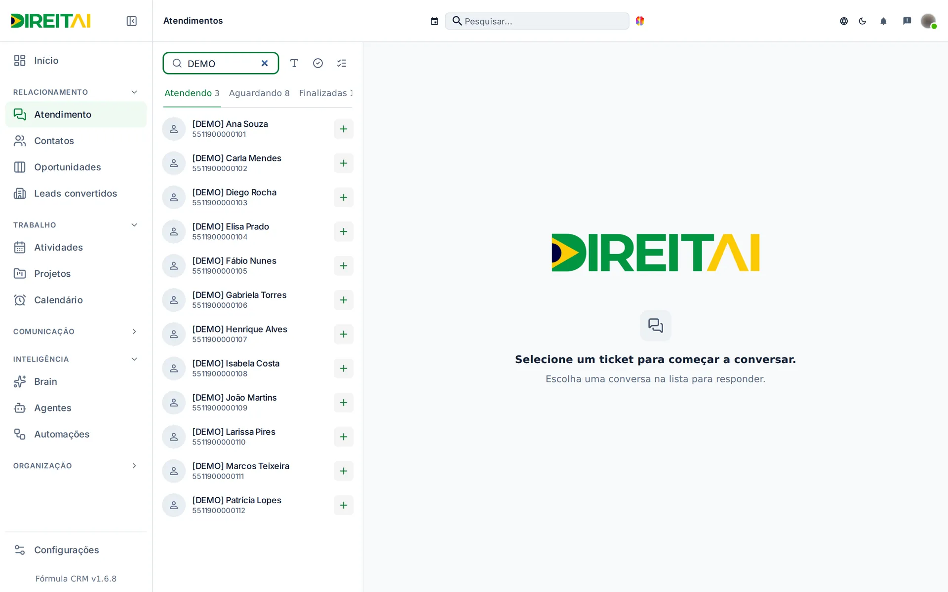Open feedback message icon

pyautogui.click(x=907, y=21)
